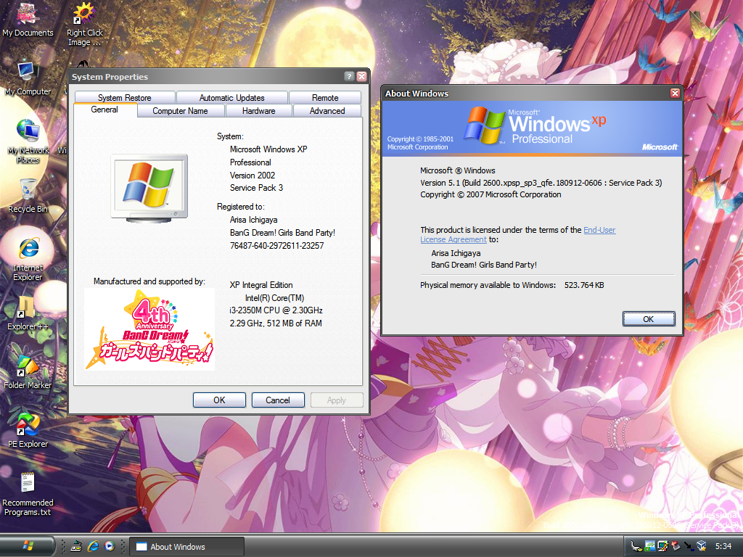Image resolution: width=743 pixels, height=557 pixels.
Task: Open the Recycle Bin
Action: pyautogui.click(x=28, y=196)
